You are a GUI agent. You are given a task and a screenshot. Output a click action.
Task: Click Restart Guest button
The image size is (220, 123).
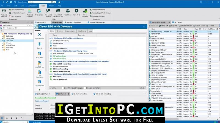click(x=199, y=26)
